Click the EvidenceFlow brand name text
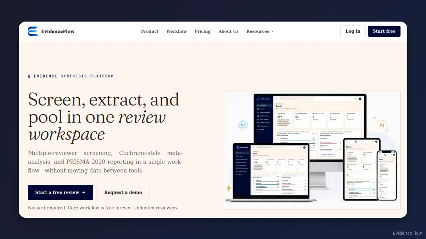 58,31
